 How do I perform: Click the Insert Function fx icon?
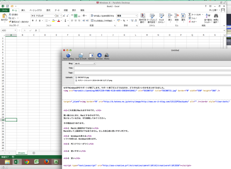pyautogui.click(x=36, y=31)
